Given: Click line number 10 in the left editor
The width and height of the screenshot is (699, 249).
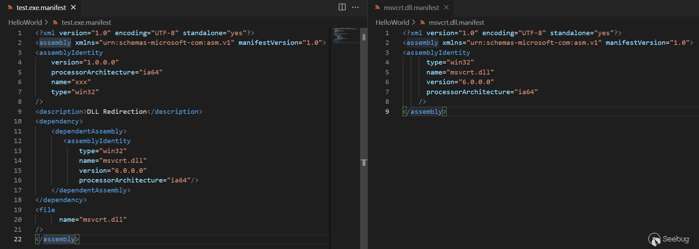Looking at the screenshot, I should (18, 121).
